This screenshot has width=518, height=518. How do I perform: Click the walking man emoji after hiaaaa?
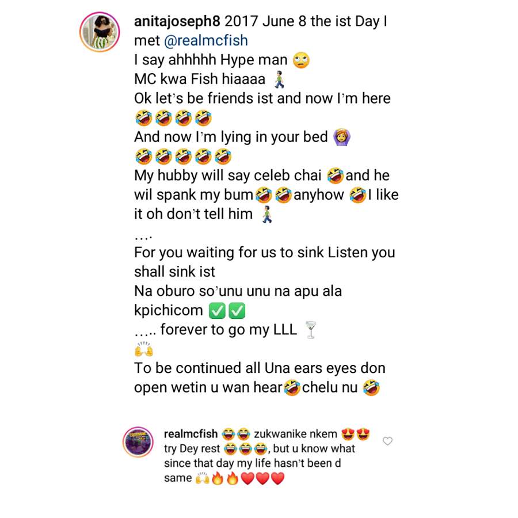(x=279, y=79)
